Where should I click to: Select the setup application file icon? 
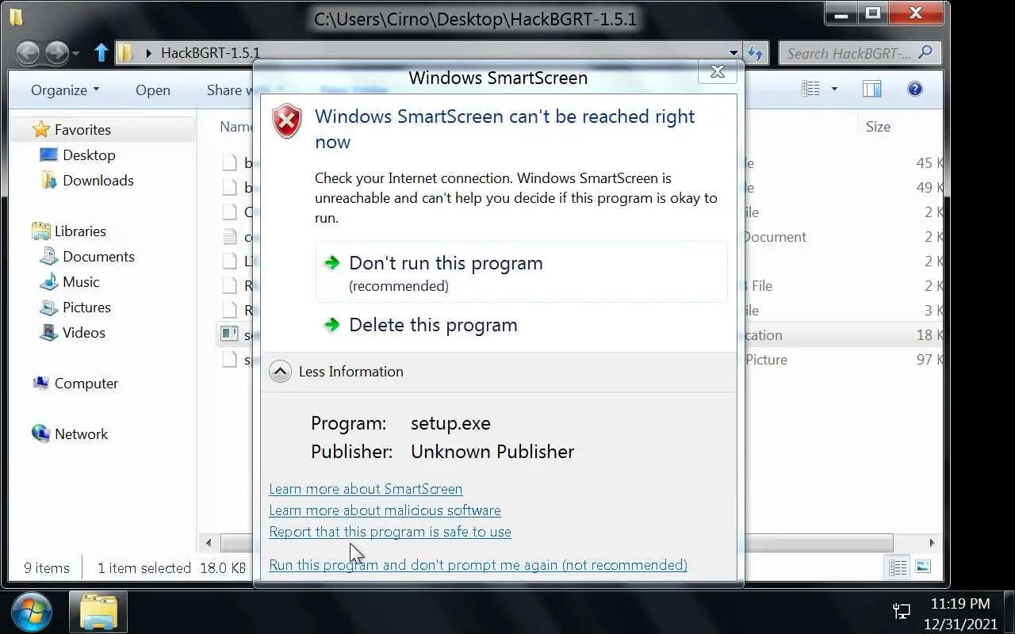pos(230,334)
